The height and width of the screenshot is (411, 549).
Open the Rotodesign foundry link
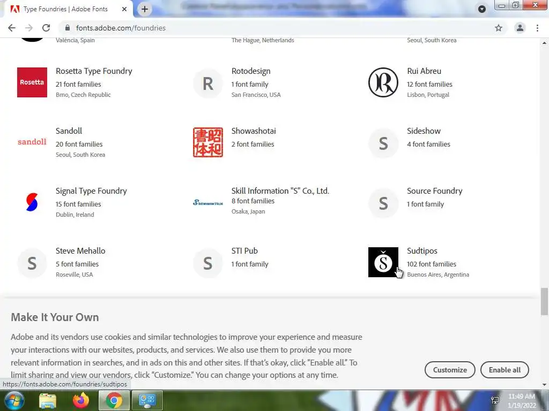click(x=251, y=71)
